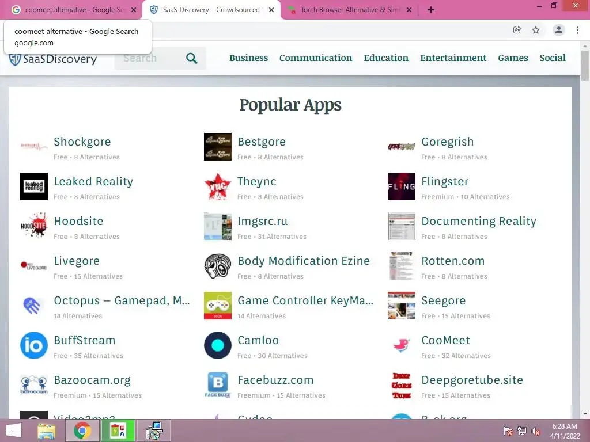Open the Windows Start button
590x442 pixels.
click(14, 430)
